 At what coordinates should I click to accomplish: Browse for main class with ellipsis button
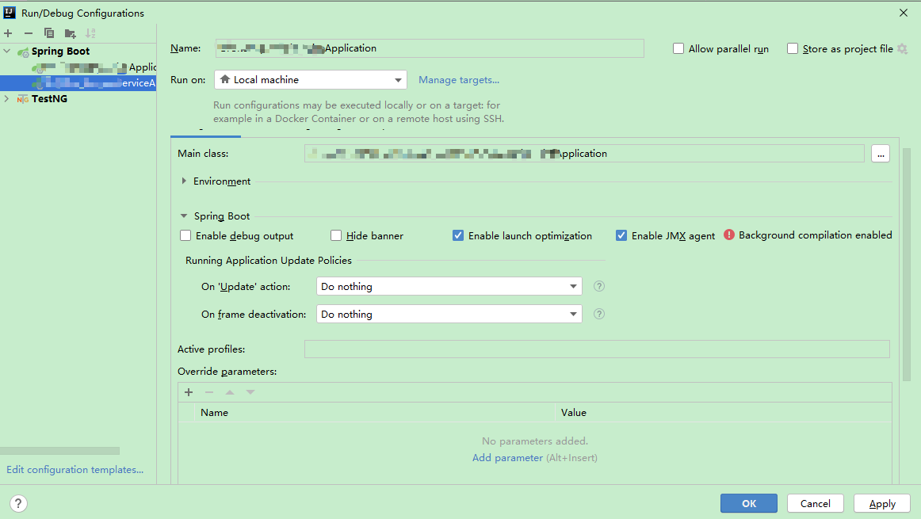881,154
